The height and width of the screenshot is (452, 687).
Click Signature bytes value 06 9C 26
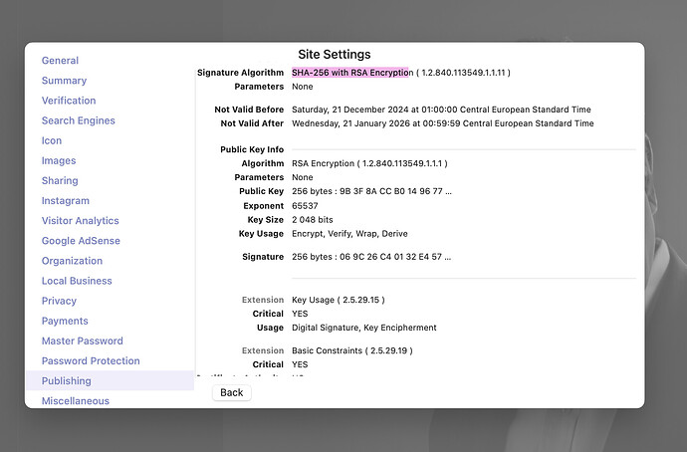pyautogui.click(x=371, y=257)
